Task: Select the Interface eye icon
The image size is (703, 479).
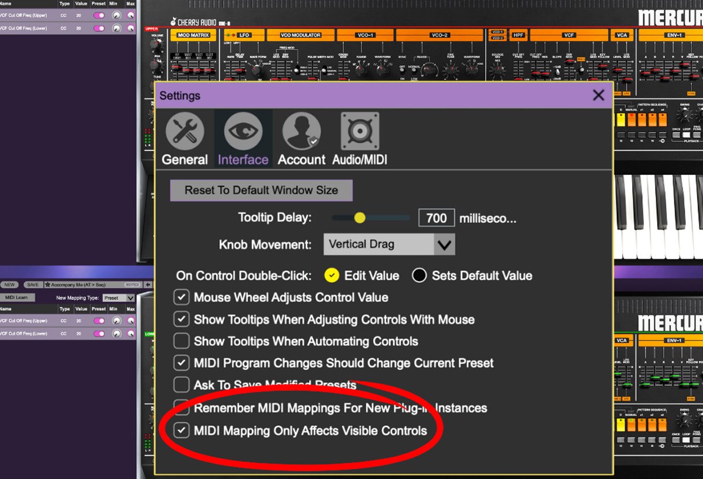Action: pos(243,132)
